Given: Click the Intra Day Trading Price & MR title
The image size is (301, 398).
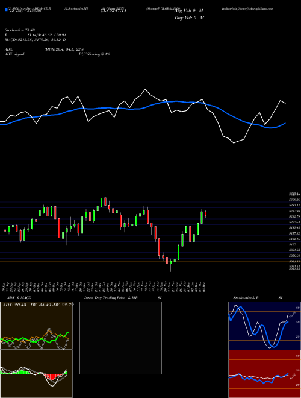Looking at the screenshot, I should [111, 298].
